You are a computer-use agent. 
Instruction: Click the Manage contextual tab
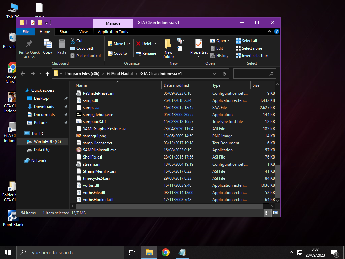coord(113,23)
